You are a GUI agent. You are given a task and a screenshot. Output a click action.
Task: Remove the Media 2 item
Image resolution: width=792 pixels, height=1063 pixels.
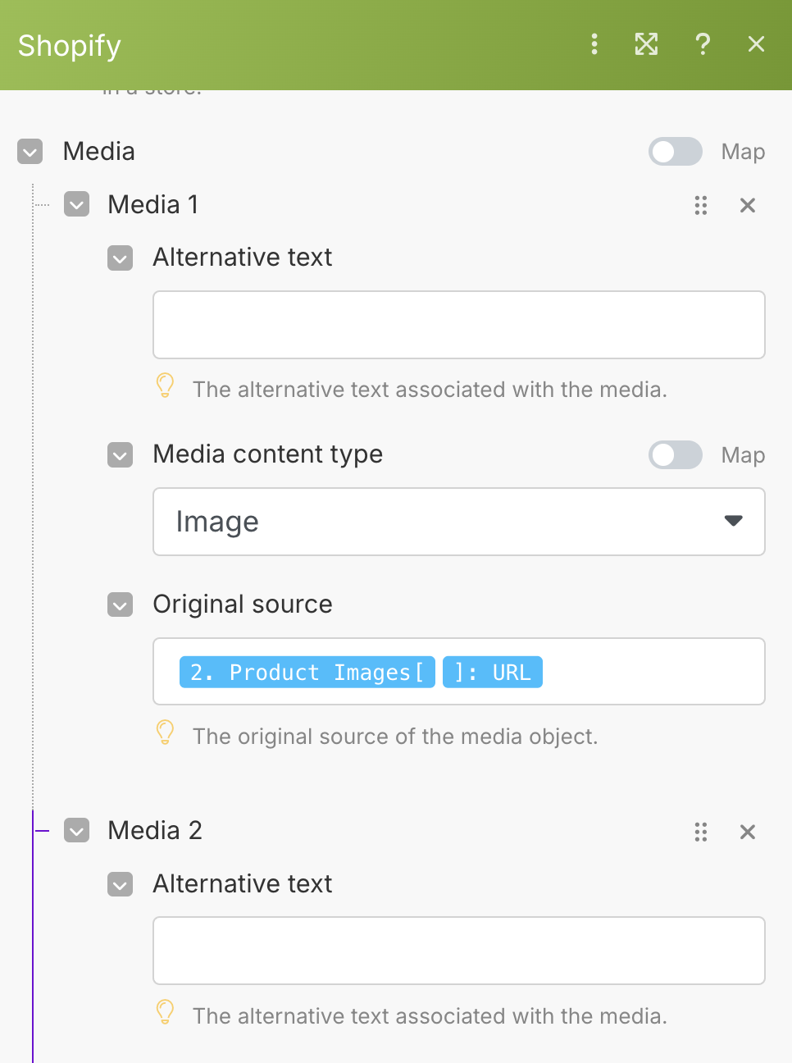pyautogui.click(x=748, y=832)
